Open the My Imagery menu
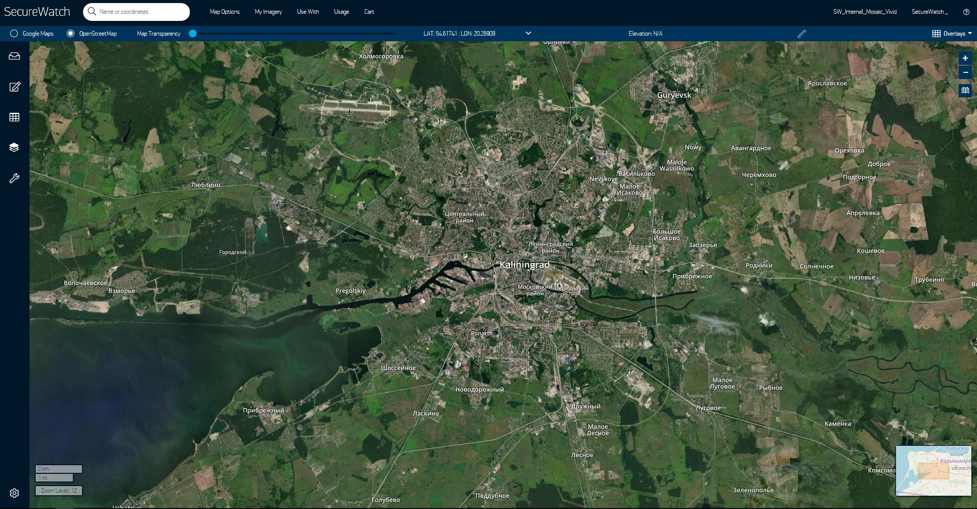Viewport: 977px width, 509px height. click(268, 12)
